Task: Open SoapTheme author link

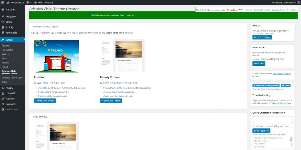Action: point(42,83)
